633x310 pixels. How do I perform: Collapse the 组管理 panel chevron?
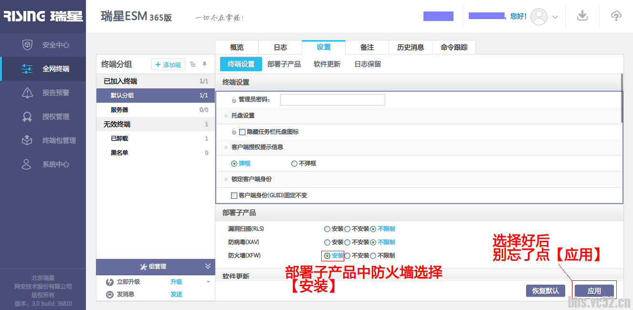tap(208, 267)
